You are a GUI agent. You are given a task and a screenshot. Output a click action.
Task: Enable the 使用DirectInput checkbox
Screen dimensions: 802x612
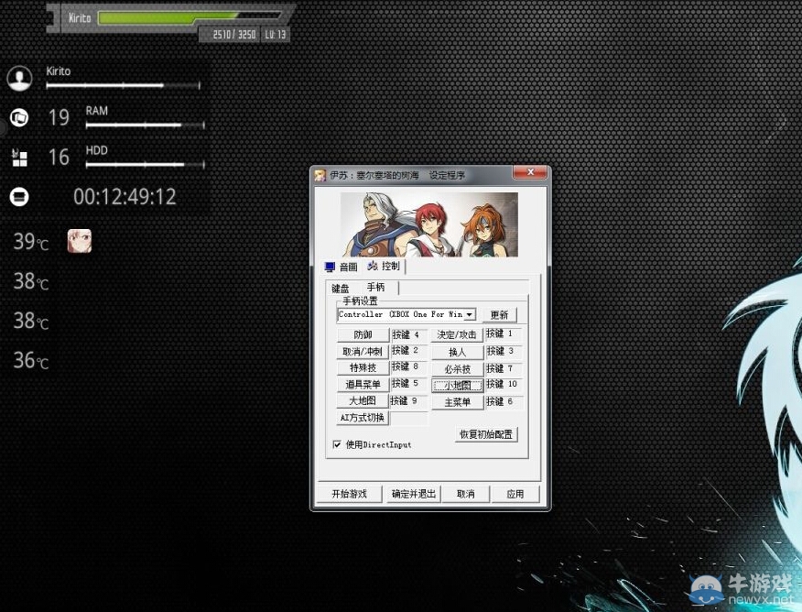tap(337, 444)
